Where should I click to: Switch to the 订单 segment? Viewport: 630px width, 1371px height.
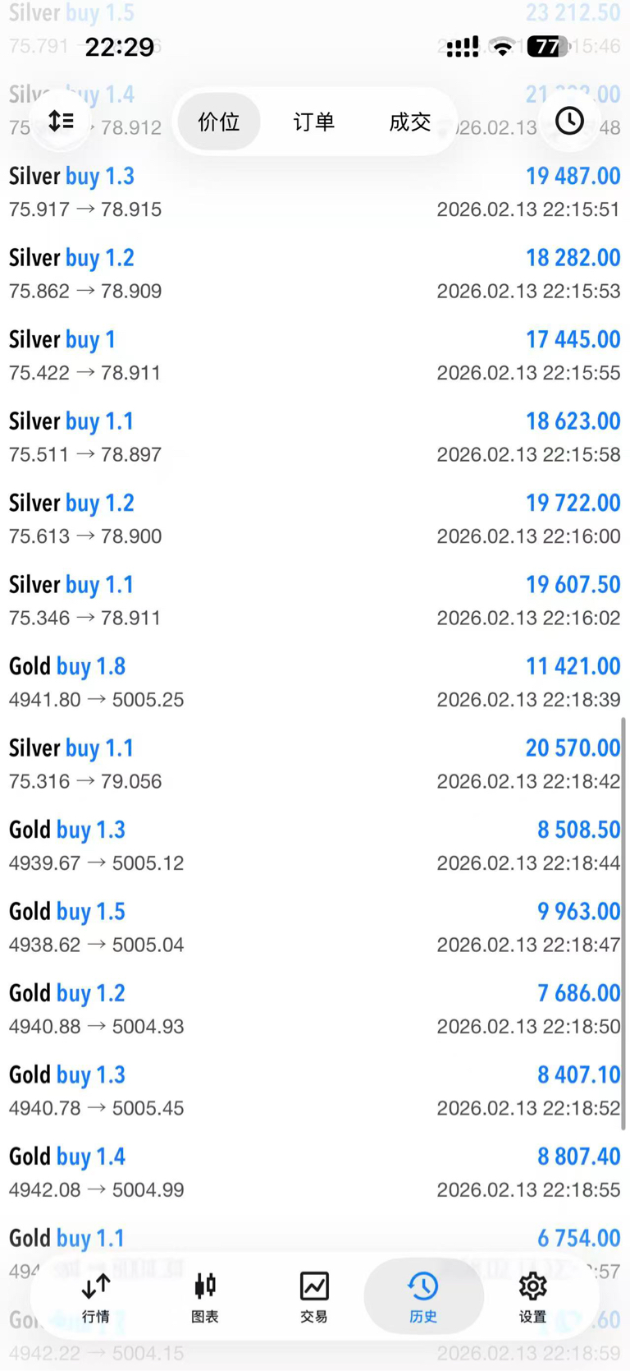[x=314, y=122]
